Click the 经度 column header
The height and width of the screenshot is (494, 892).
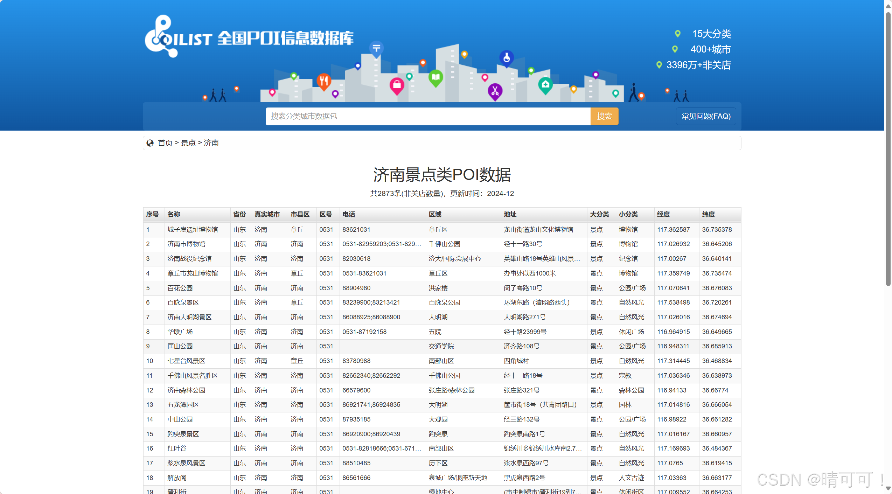point(663,214)
